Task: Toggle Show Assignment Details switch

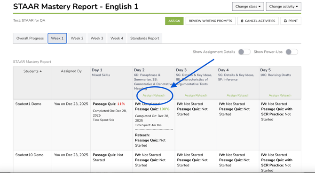Action: (244, 52)
